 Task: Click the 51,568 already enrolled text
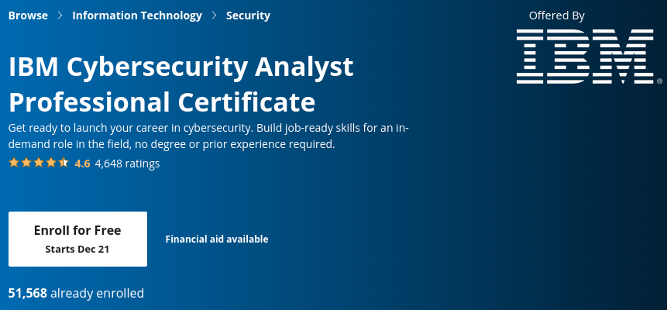coord(76,293)
